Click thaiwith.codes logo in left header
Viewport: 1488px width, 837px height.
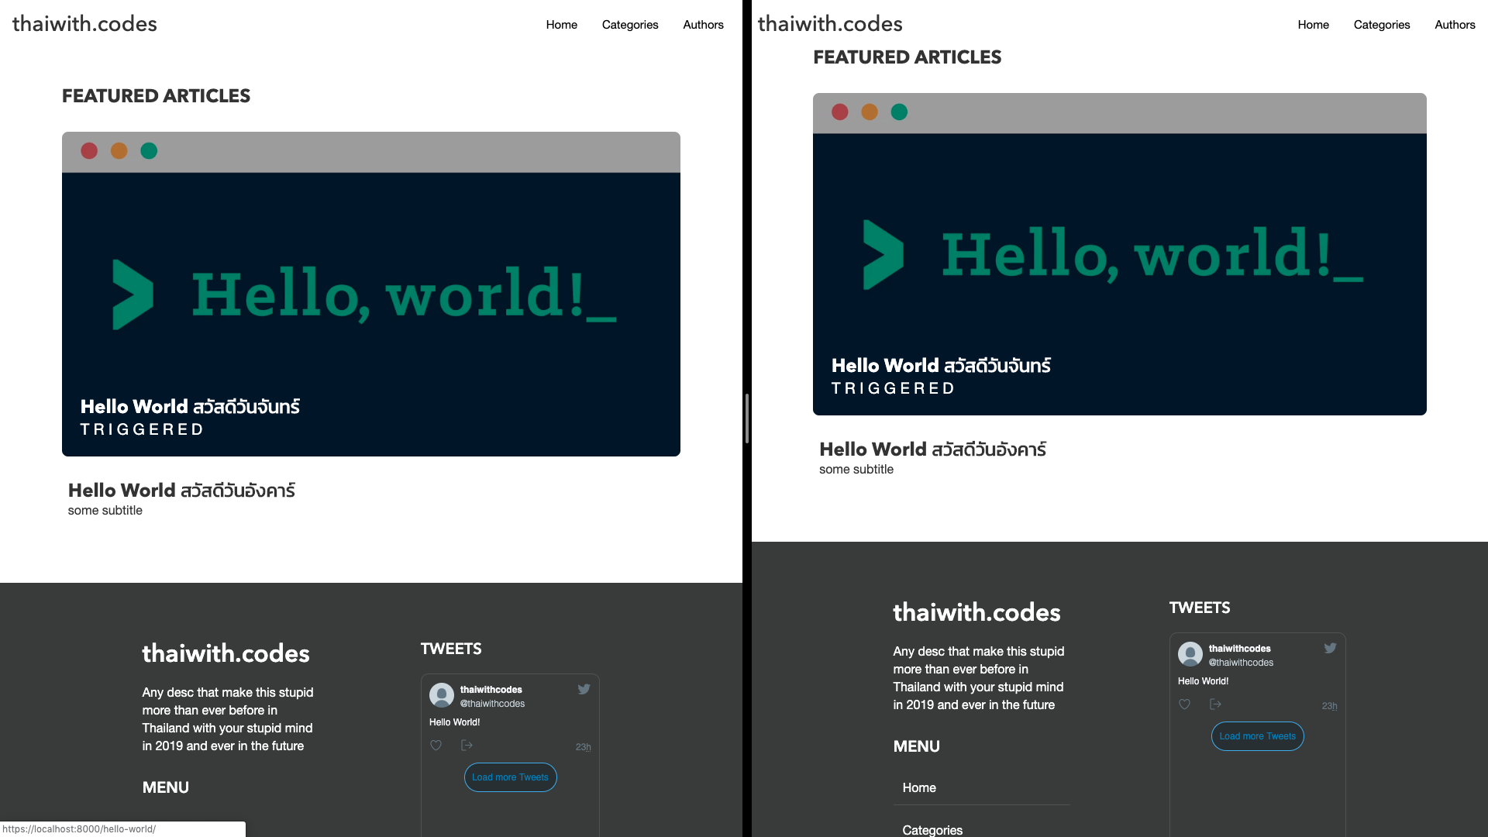84,24
